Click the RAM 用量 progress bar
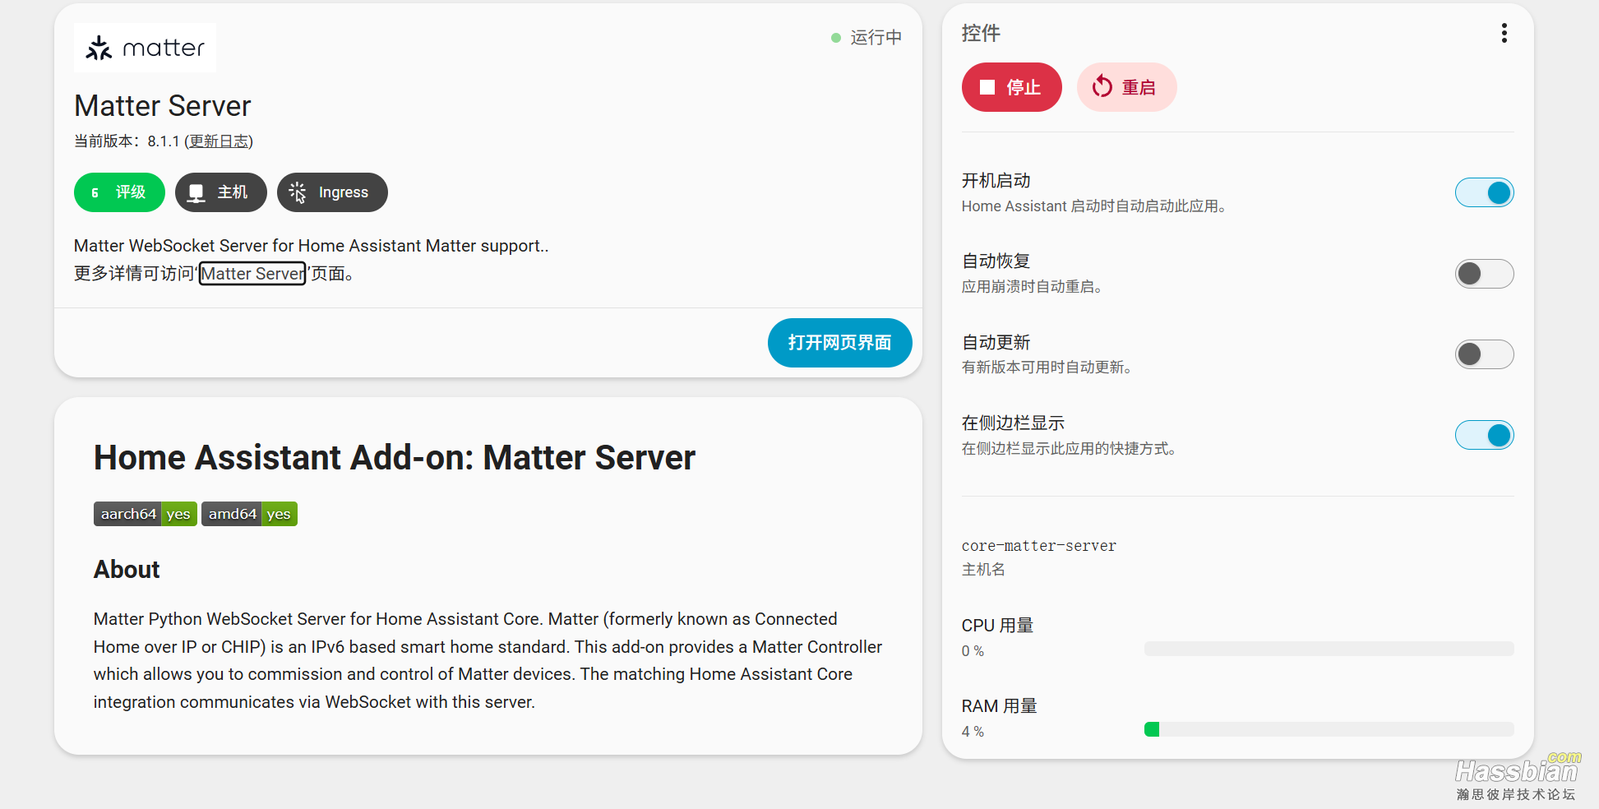Viewport: 1599px width, 809px height. click(x=1329, y=729)
